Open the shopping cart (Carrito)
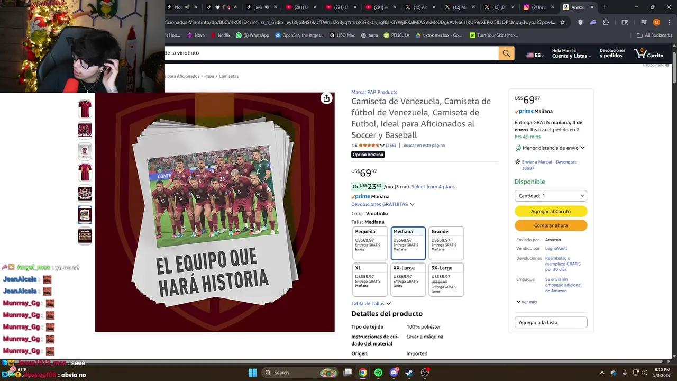This screenshot has width=677, height=381. [x=648, y=53]
